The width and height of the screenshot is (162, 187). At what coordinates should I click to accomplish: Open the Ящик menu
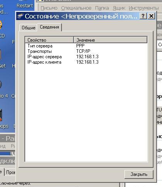(x=119, y=8)
